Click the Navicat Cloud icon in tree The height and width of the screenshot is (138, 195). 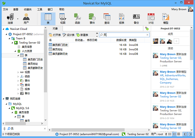click(7, 29)
